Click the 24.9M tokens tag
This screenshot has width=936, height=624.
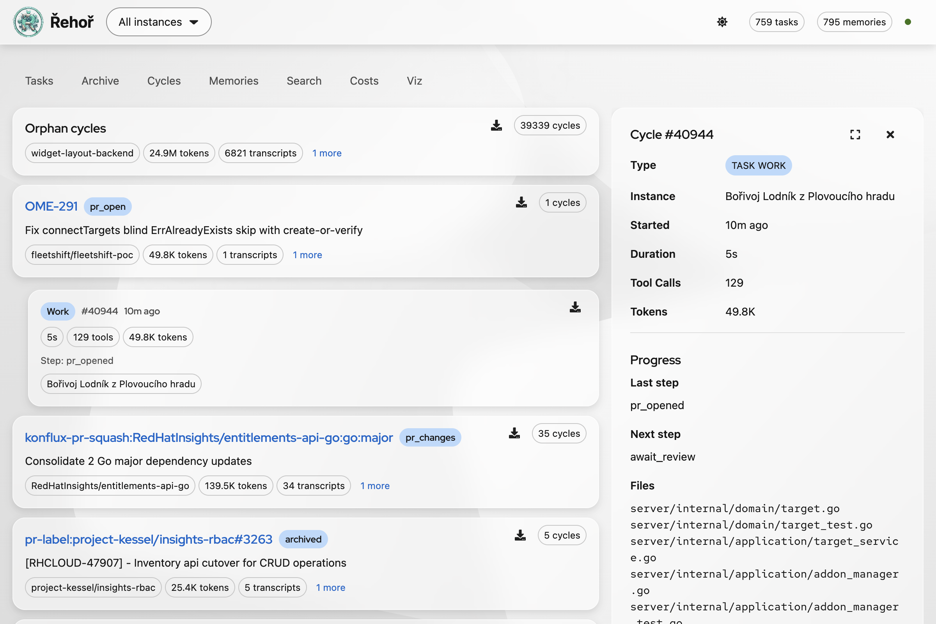179,153
